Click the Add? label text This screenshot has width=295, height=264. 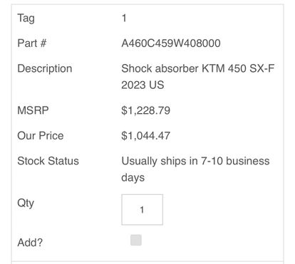[30, 243]
